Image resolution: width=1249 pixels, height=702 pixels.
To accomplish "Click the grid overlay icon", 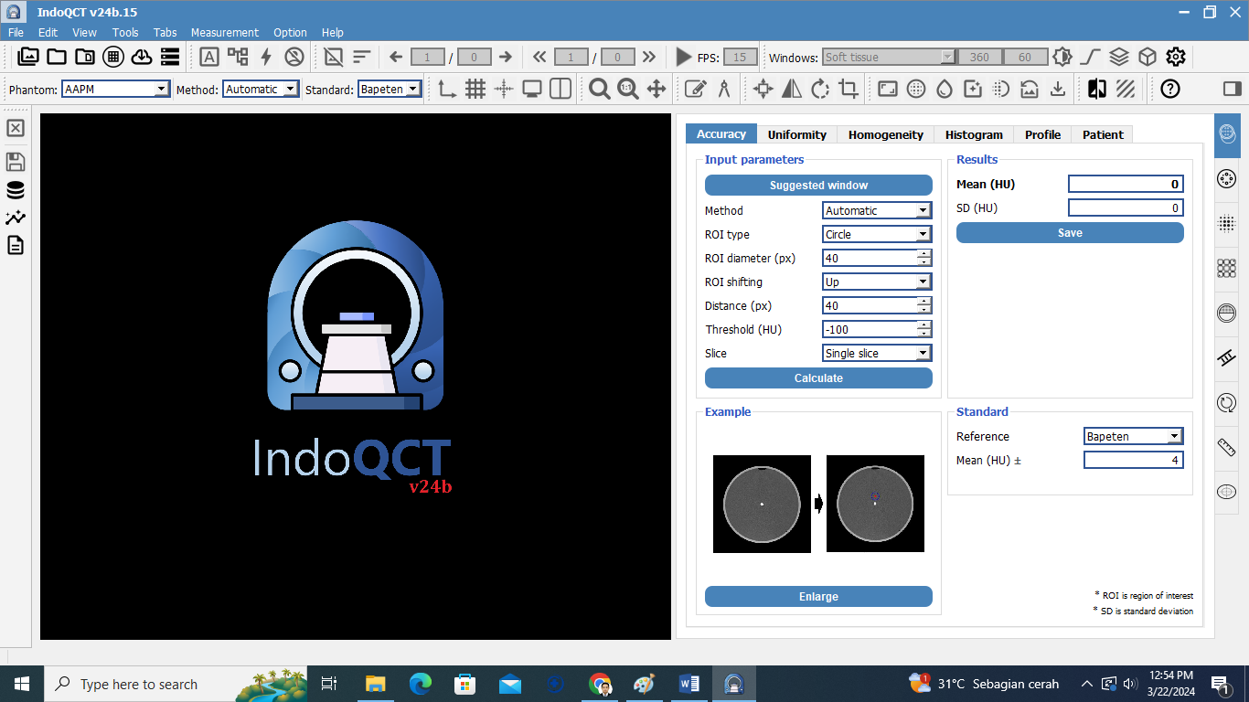I will click(x=475, y=89).
